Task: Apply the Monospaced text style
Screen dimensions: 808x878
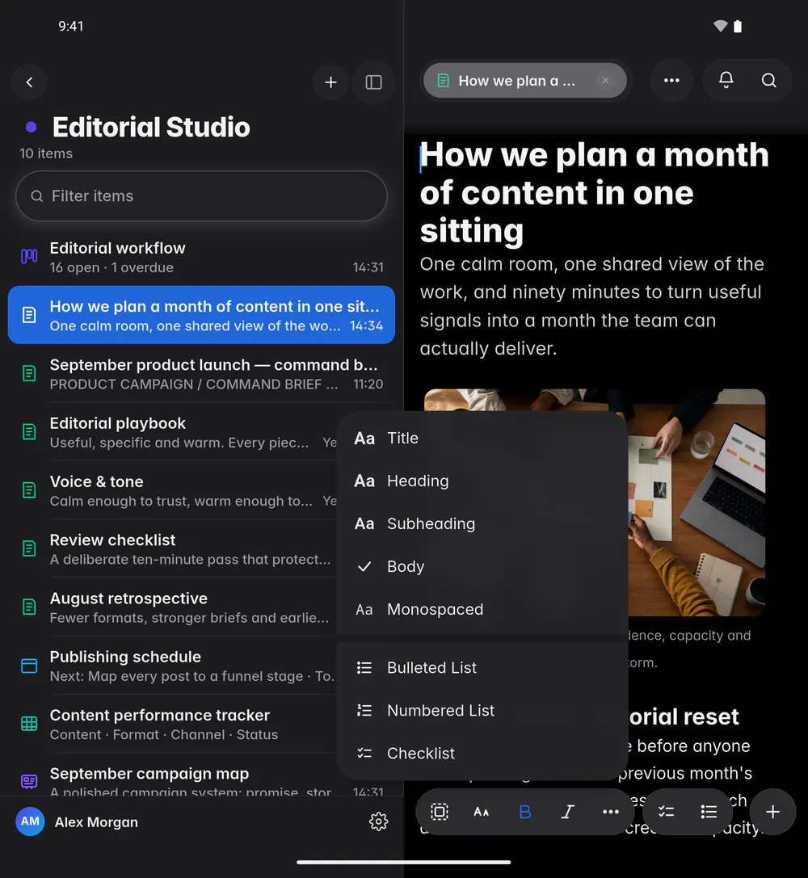Action: [x=482, y=609]
